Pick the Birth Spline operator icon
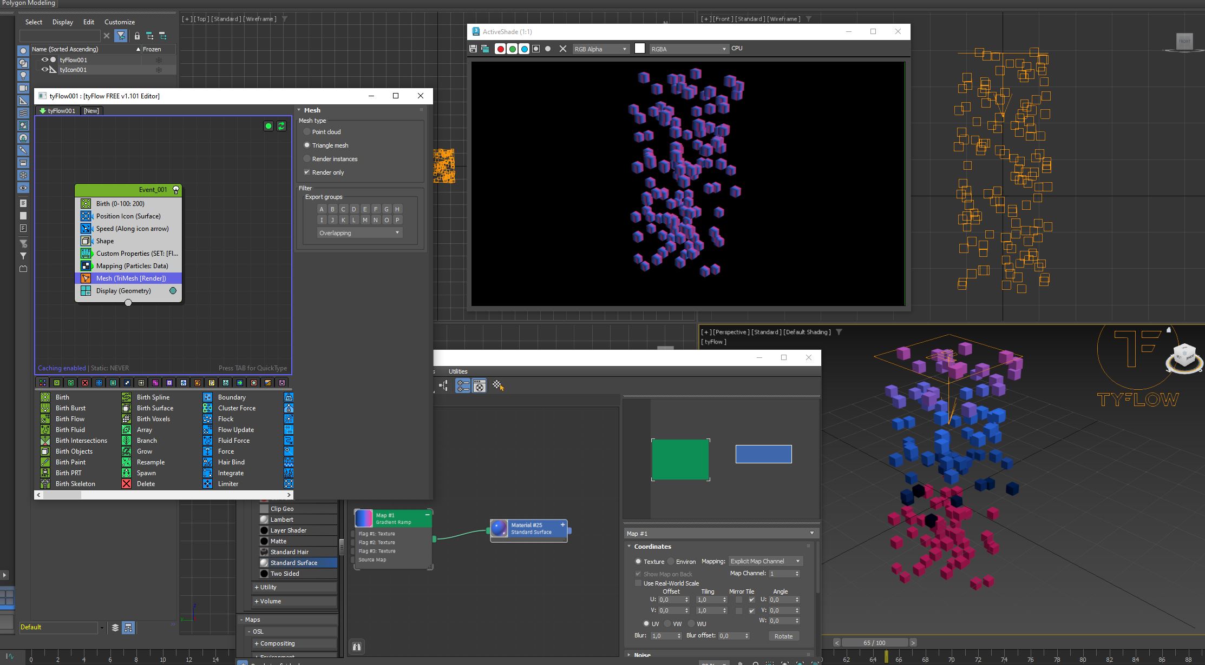1205x665 pixels. (x=127, y=397)
